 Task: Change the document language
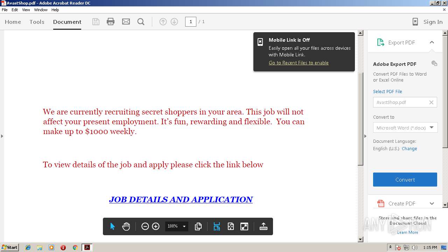tap(409, 149)
